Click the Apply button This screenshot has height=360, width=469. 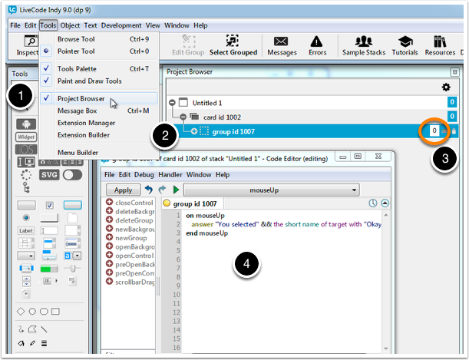click(x=123, y=190)
